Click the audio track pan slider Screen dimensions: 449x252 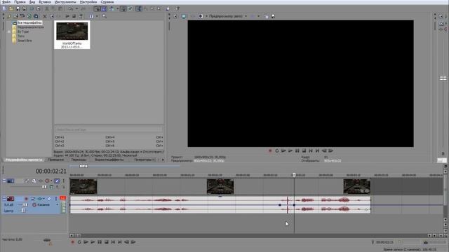[x=23, y=211]
